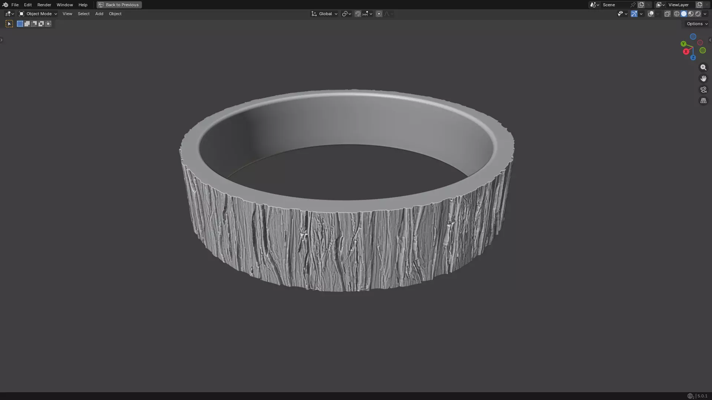The width and height of the screenshot is (712, 400).
Task: Open the Object Mode dropdown
Action: coord(38,14)
